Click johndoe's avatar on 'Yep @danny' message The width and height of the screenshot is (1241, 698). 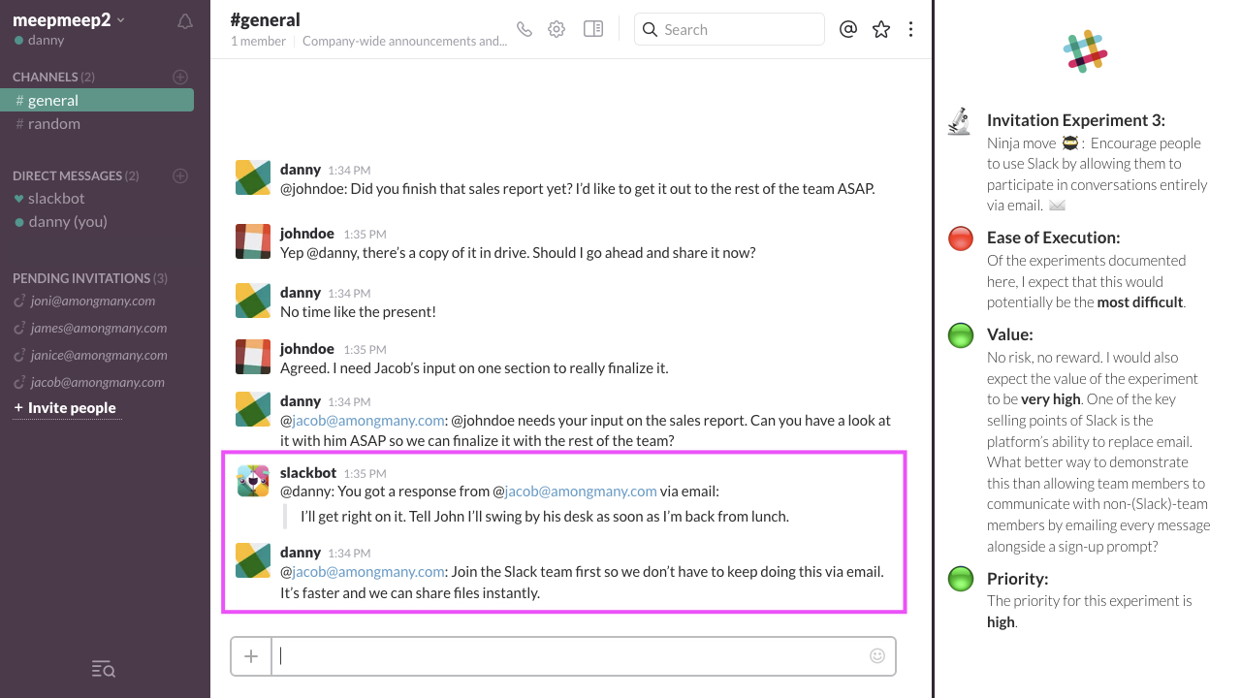253,241
